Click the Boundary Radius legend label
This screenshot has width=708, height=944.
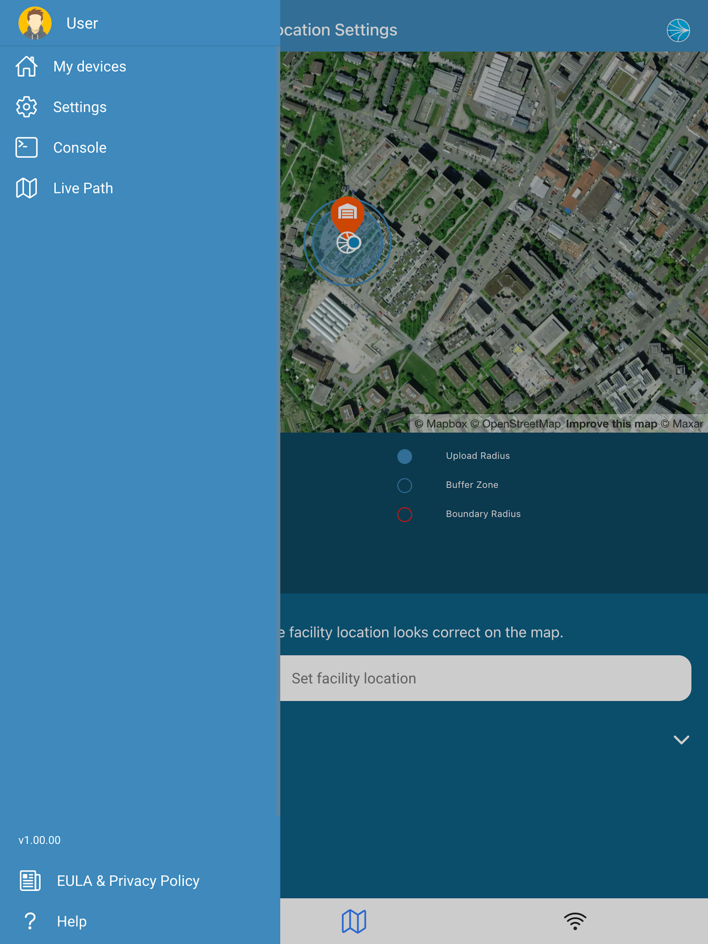[483, 514]
